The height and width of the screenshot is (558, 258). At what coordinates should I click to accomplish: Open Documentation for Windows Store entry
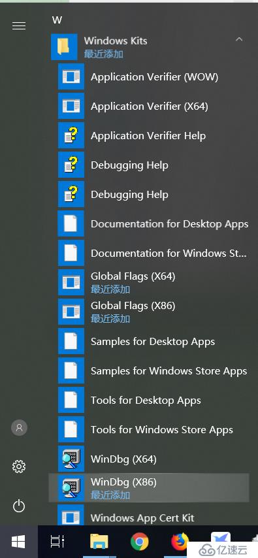click(x=153, y=253)
